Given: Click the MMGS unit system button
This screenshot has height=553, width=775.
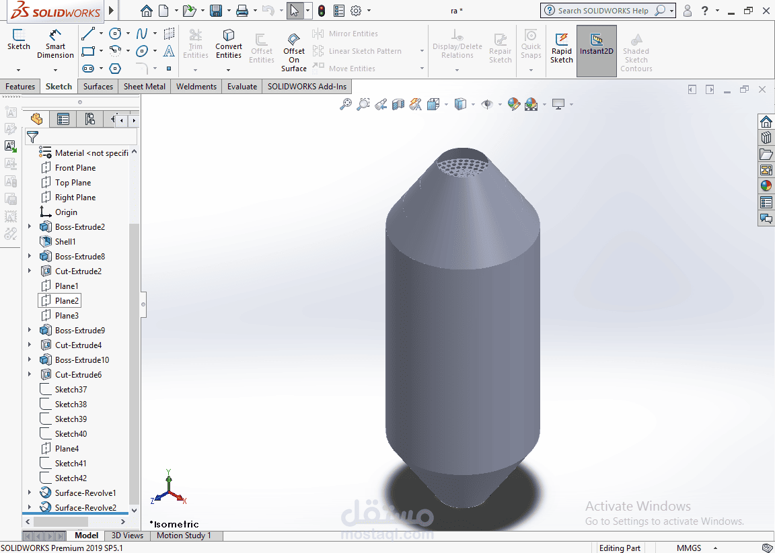Looking at the screenshot, I should click(688, 548).
